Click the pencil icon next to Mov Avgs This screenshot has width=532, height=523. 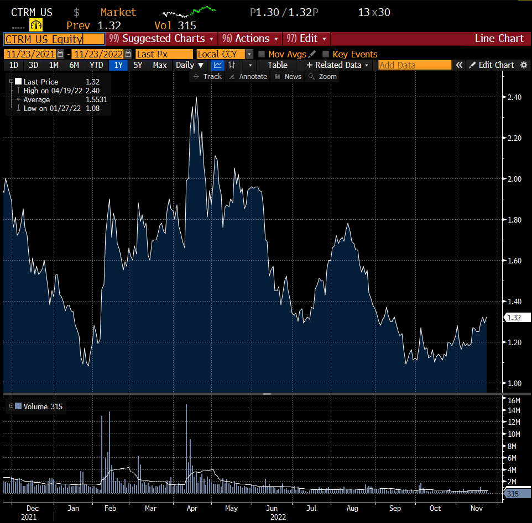[312, 54]
